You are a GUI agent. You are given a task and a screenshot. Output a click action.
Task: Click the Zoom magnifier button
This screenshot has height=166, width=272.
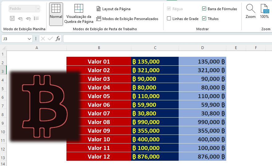click(x=250, y=11)
